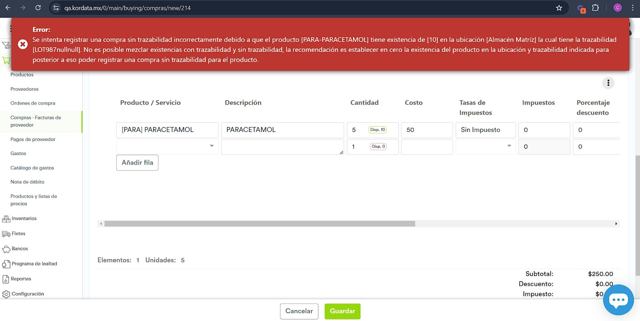
Task: Open Programa de lealtad icon
Action: coord(6,264)
